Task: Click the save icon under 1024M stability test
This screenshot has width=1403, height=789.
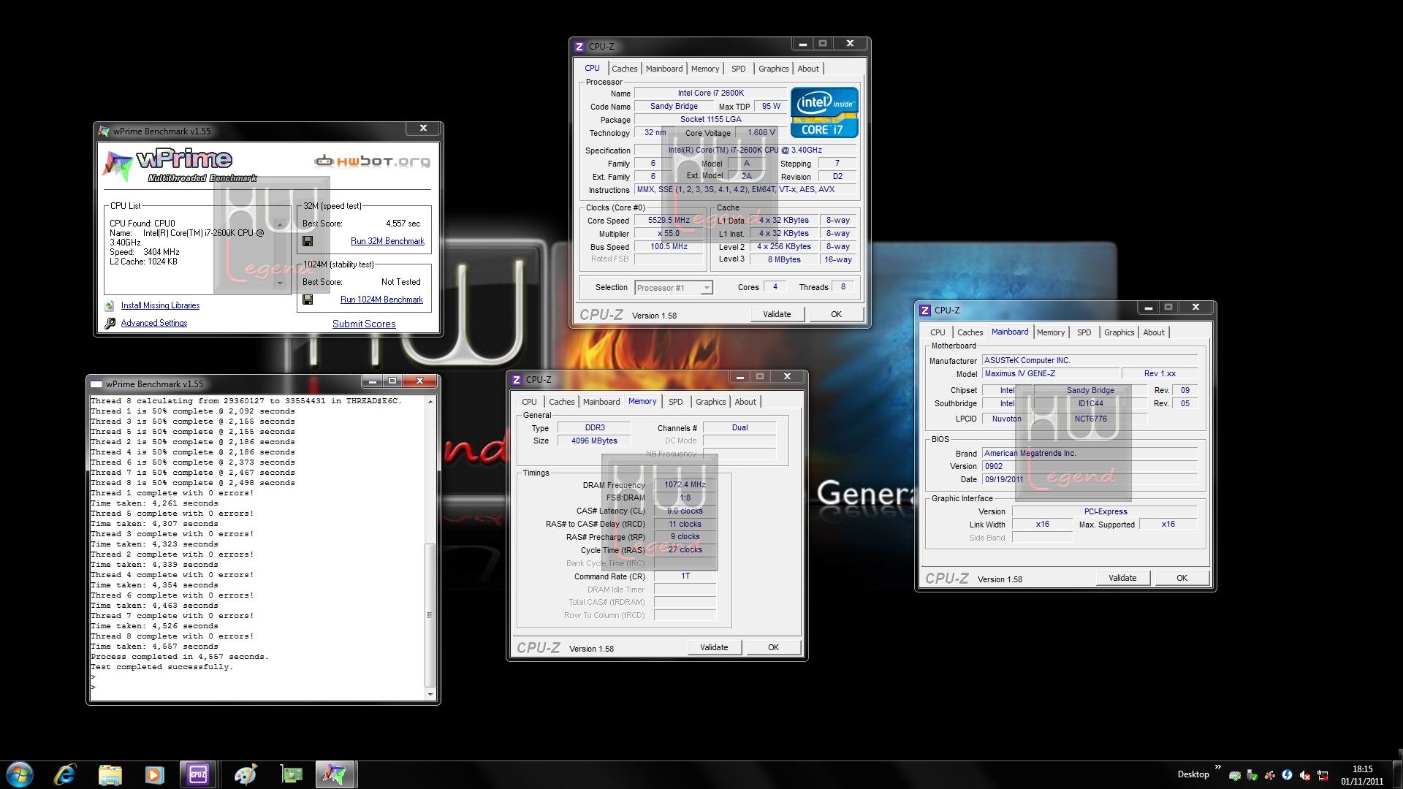Action: tap(308, 300)
